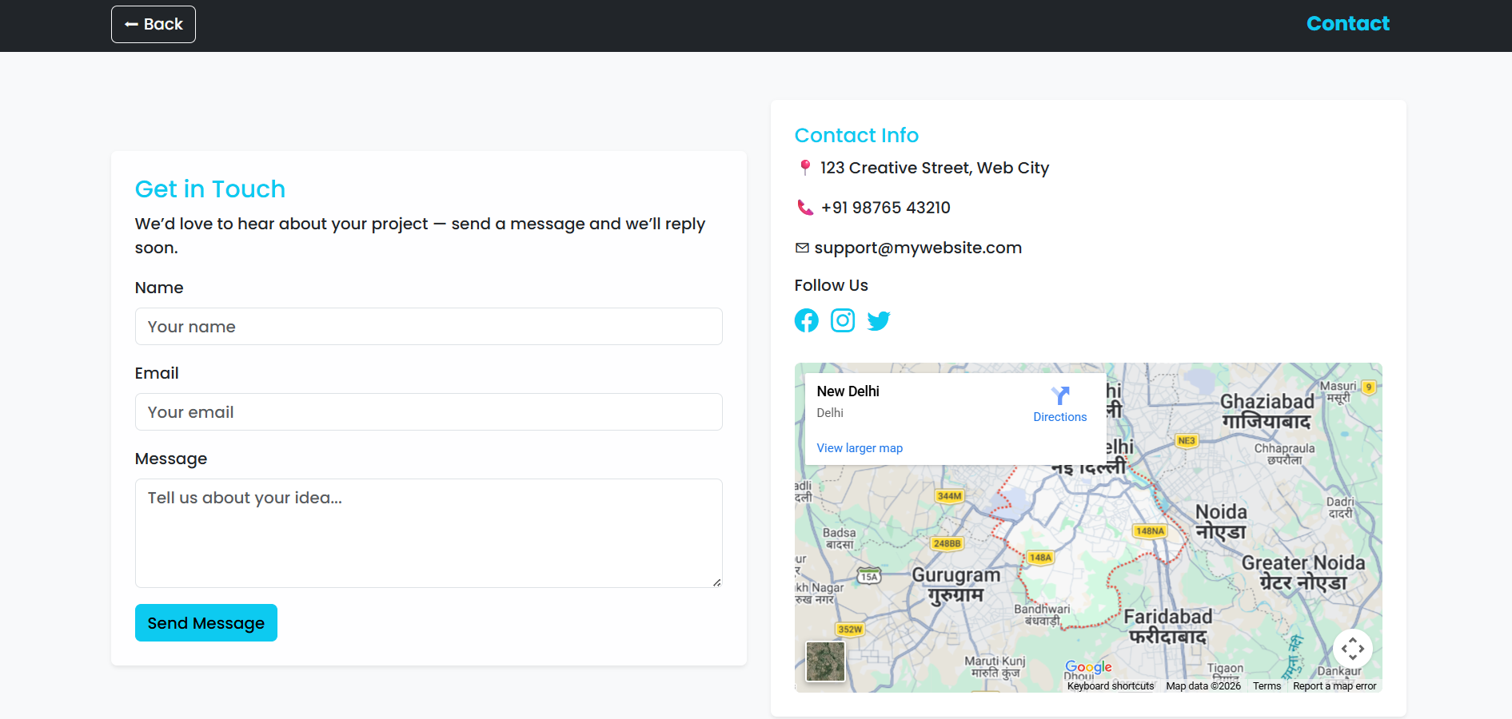
Task: Click the Google logo on the map
Action: coord(1088,667)
